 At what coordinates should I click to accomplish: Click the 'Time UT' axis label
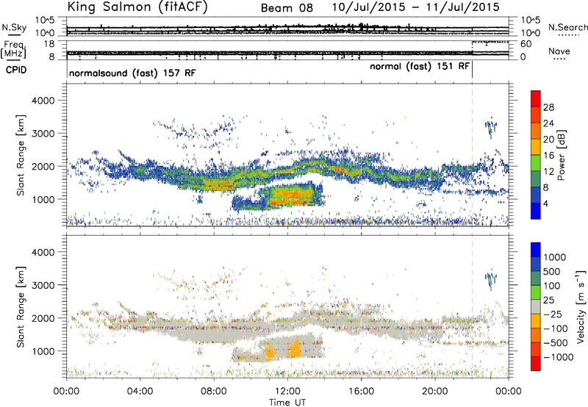pyautogui.click(x=287, y=403)
